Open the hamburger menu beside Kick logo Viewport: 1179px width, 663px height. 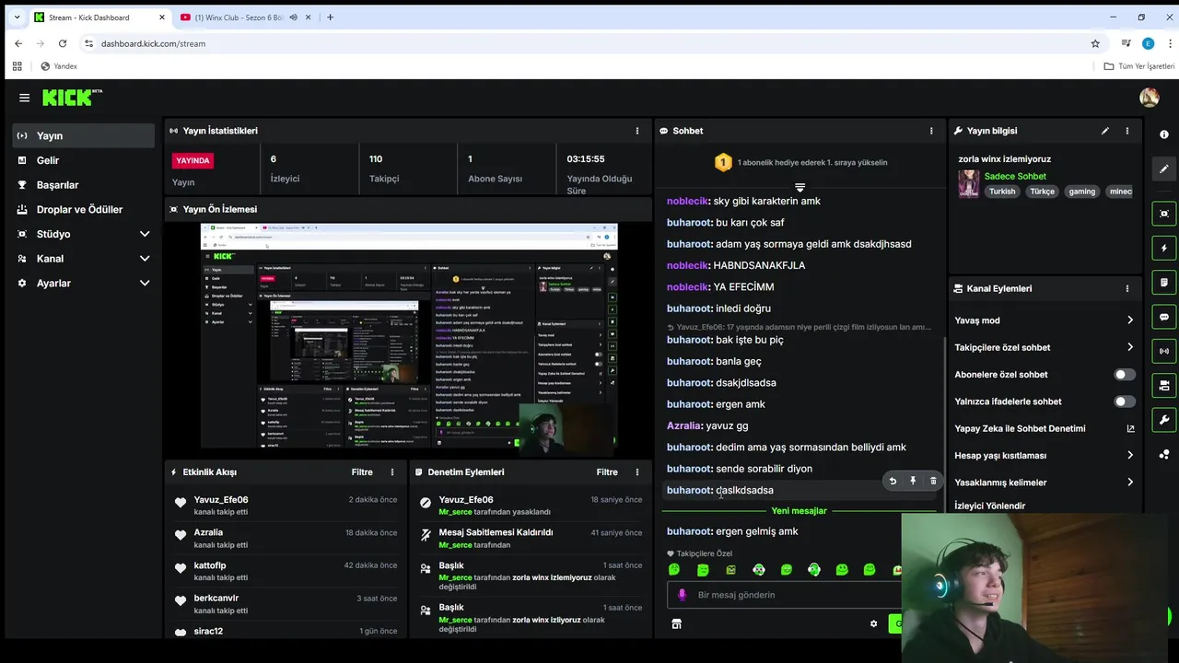[24, 98]
